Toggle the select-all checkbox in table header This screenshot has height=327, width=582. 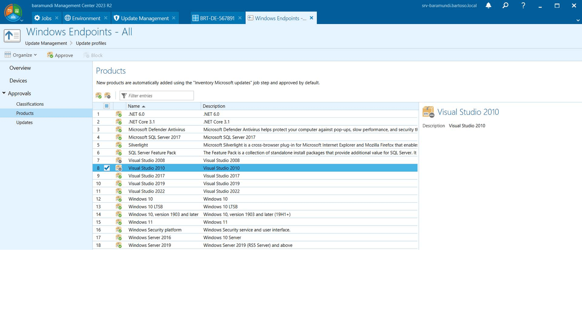106,106
